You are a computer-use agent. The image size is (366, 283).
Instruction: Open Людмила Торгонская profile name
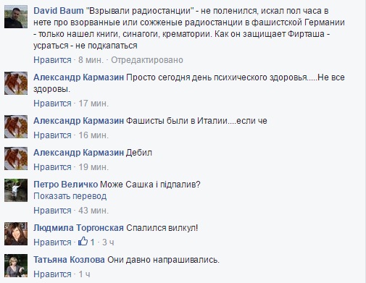coord(78,228)
